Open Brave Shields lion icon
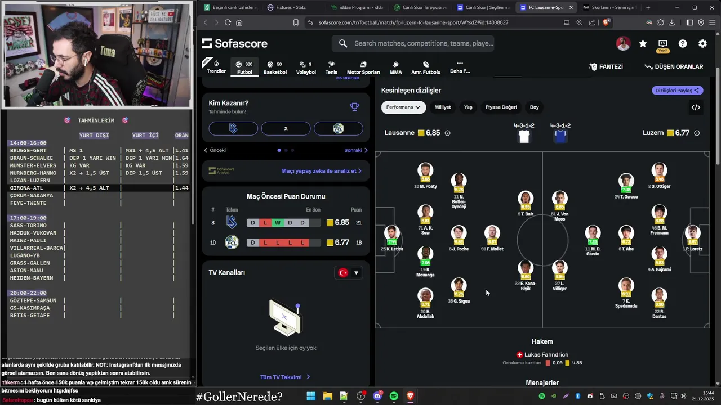 click(606, 22)
